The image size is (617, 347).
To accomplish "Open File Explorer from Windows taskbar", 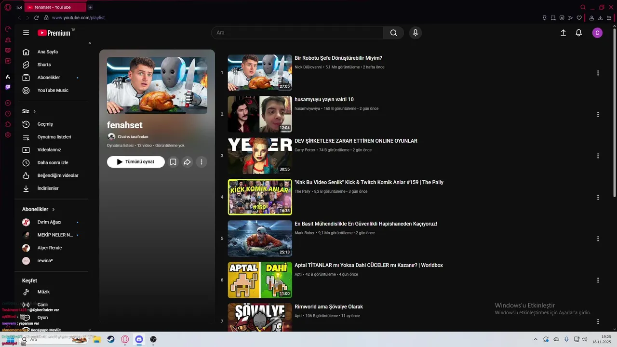I will 97,339.
